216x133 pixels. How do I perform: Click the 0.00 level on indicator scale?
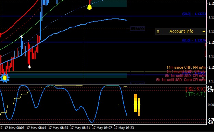[211, 105]
